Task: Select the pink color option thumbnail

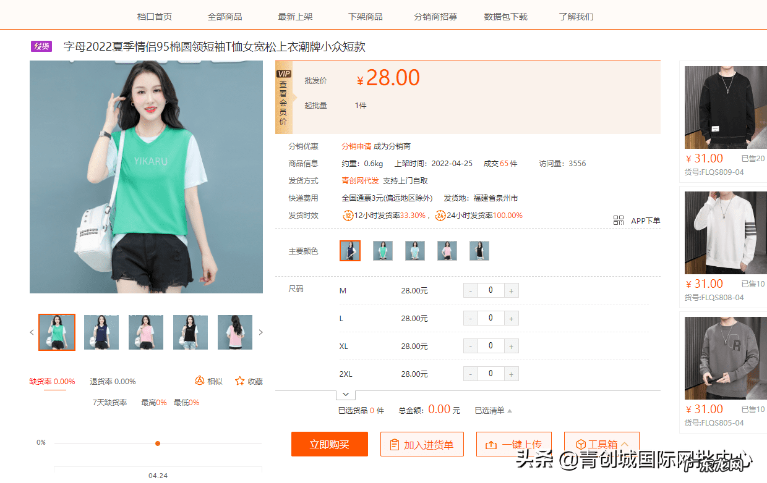Action: pos(447,251)
